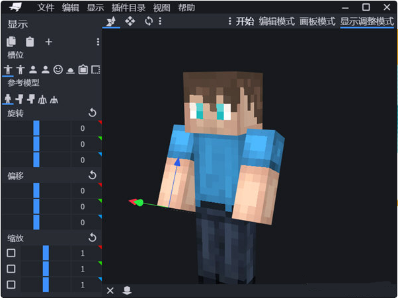Select the ground slot icon
This screenshot has width=398, height=298.
70,70
